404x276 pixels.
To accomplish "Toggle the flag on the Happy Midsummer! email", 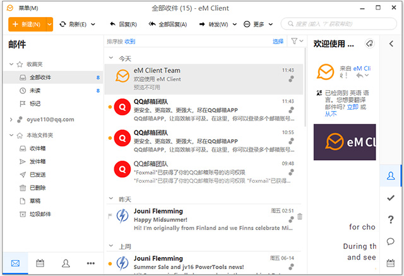I will tap(110, 216).
